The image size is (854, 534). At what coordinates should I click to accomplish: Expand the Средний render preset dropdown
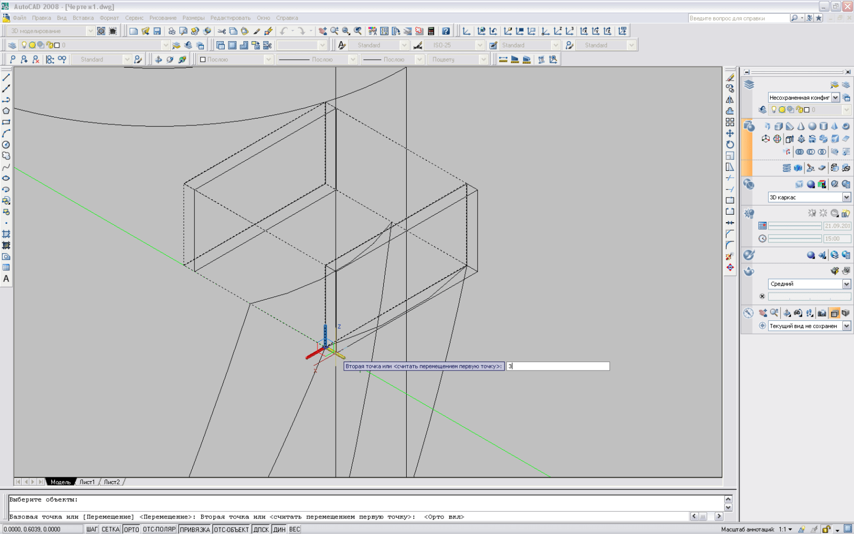tap(847, 284)
